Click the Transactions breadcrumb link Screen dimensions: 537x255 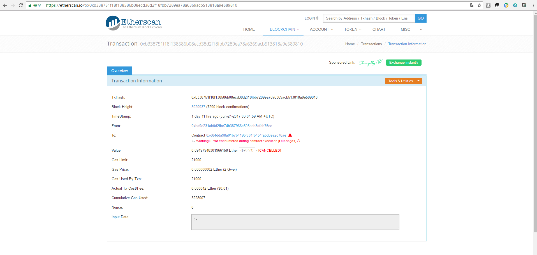click(x=371, y=44)
